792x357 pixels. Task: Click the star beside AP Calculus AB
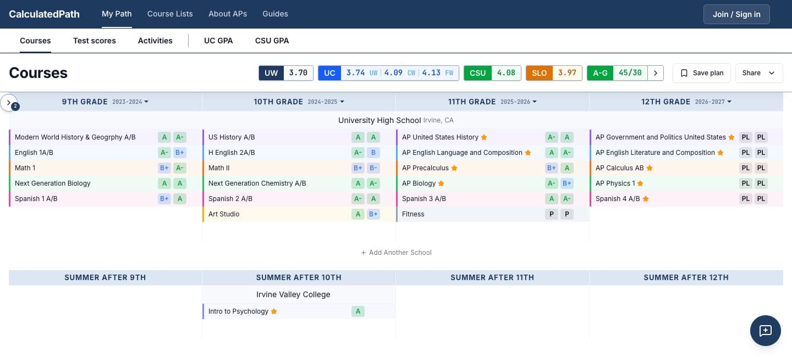650,168
